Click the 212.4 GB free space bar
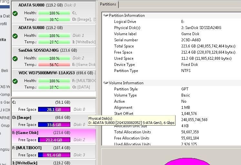Viewport: 241px width, 165px height. [x=54, y=140]
